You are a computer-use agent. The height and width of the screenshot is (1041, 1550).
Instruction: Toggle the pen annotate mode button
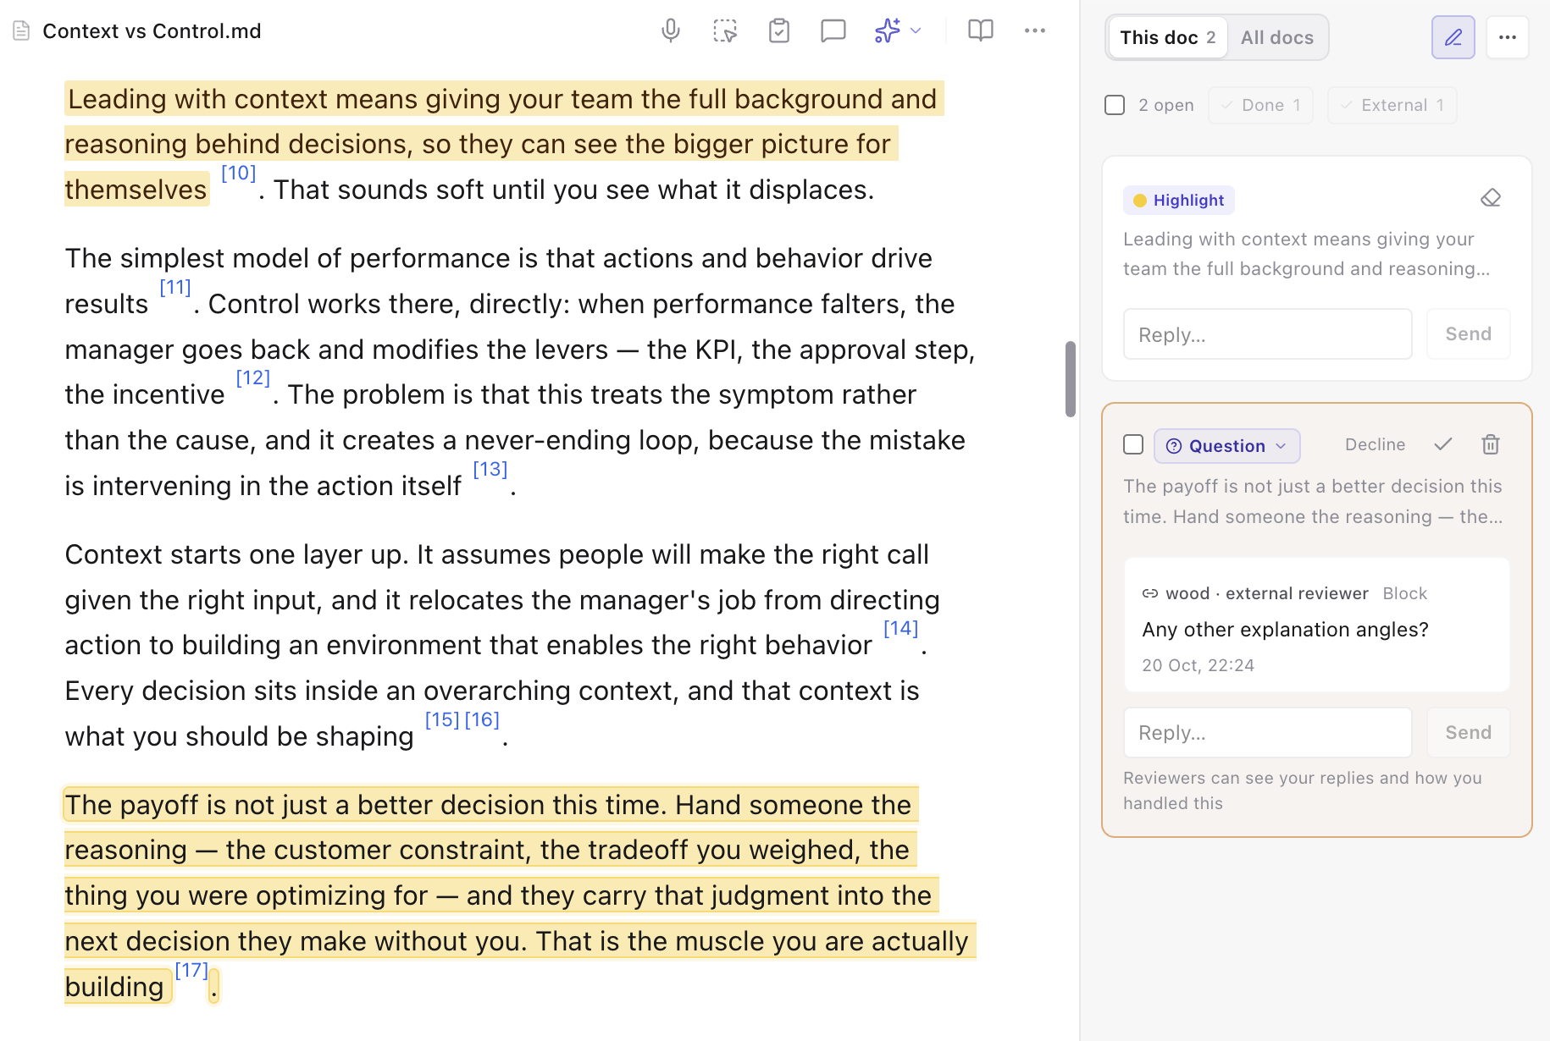tap(1453, 37)
